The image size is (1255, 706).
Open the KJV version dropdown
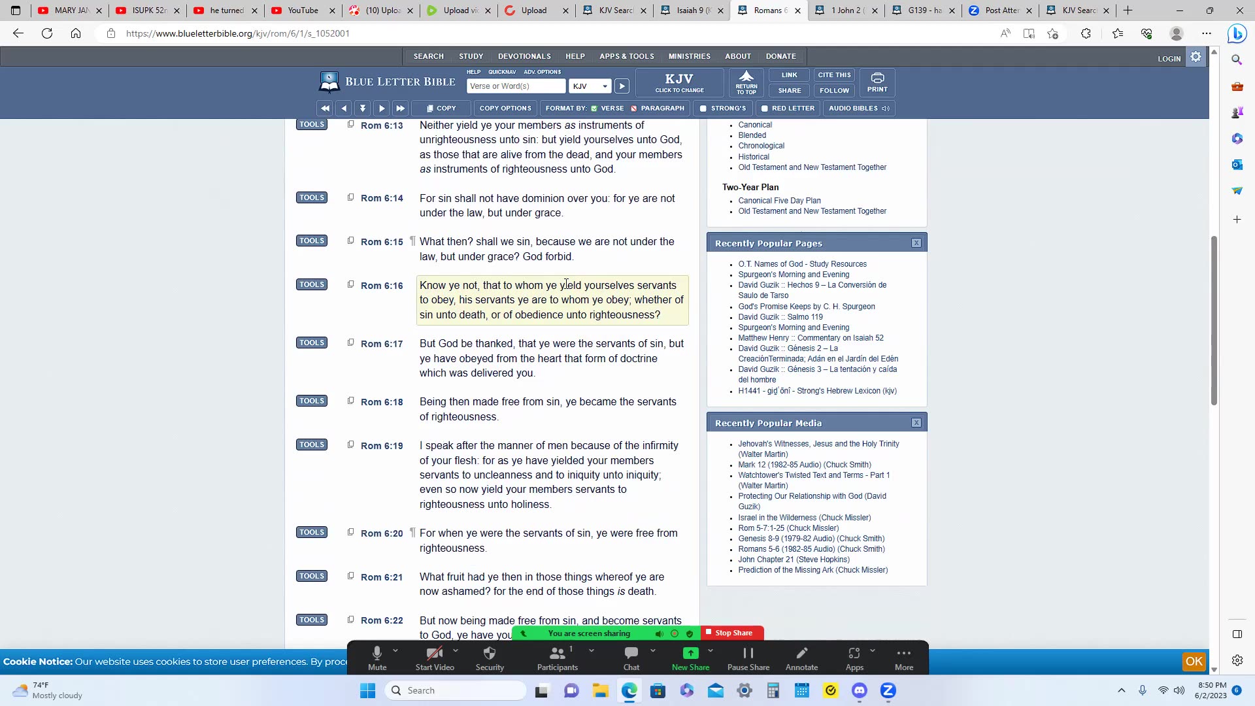coord(590,86)
